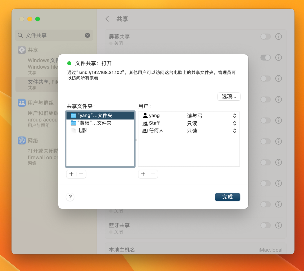Open yang's 读与写 permission dropdown
The image size is (304, 271).
point(234,115)
